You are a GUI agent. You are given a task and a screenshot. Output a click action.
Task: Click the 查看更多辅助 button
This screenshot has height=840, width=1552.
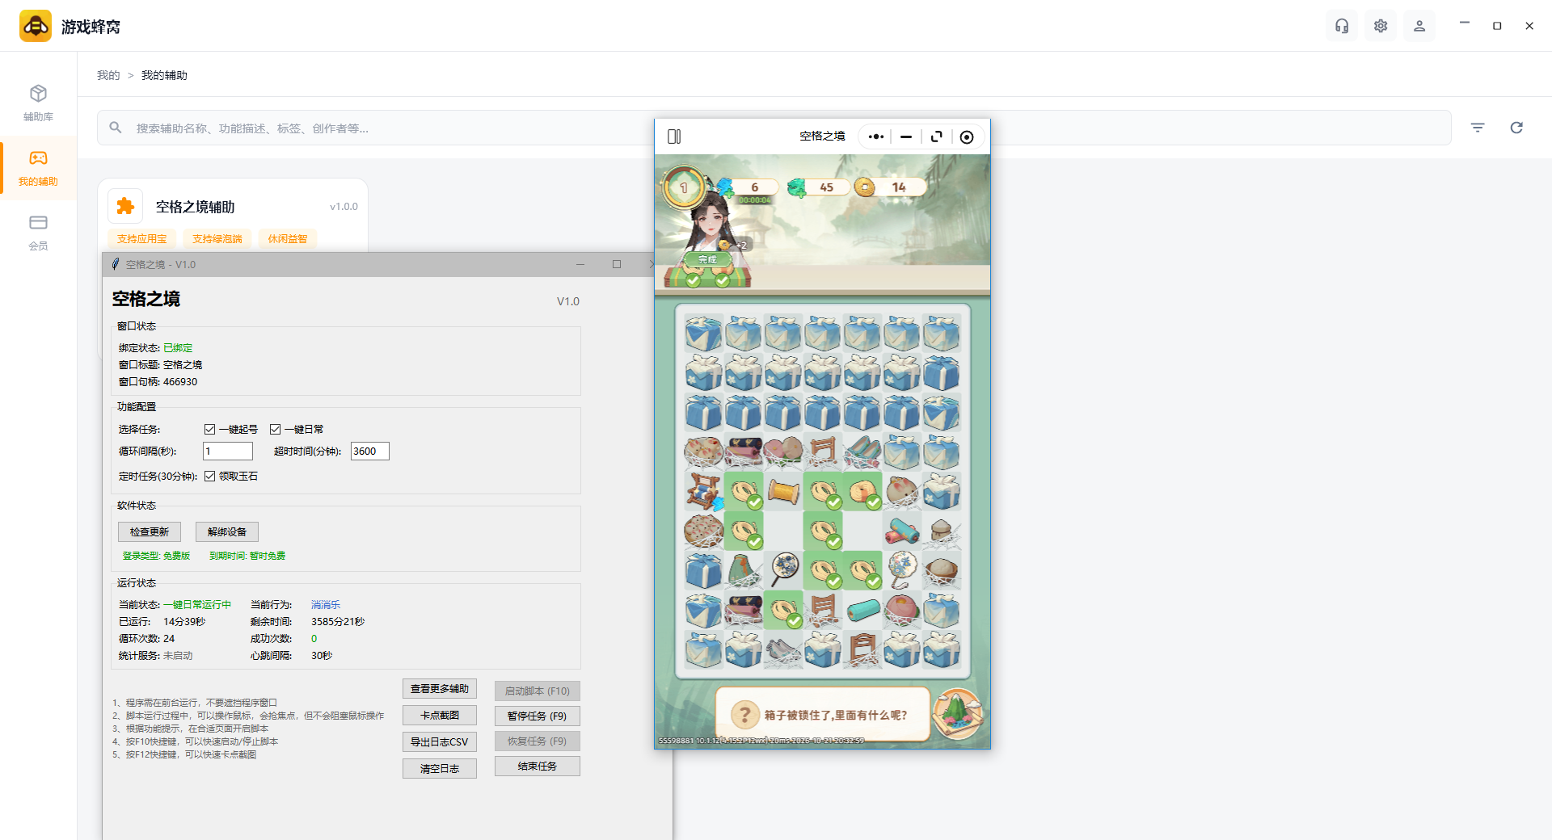(440, 689)
